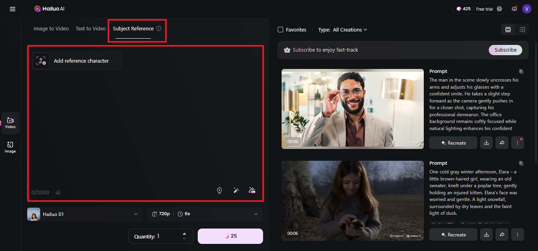
Task: Click the 0/2000 character counter
Action: tap(40, 192)
